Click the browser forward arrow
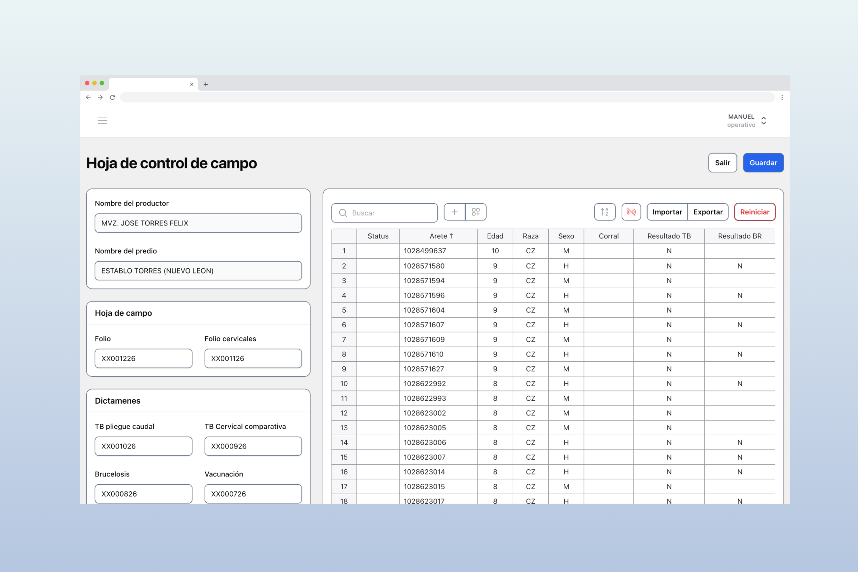The width and height of the screenshot is (858, 572). (100, 98)
